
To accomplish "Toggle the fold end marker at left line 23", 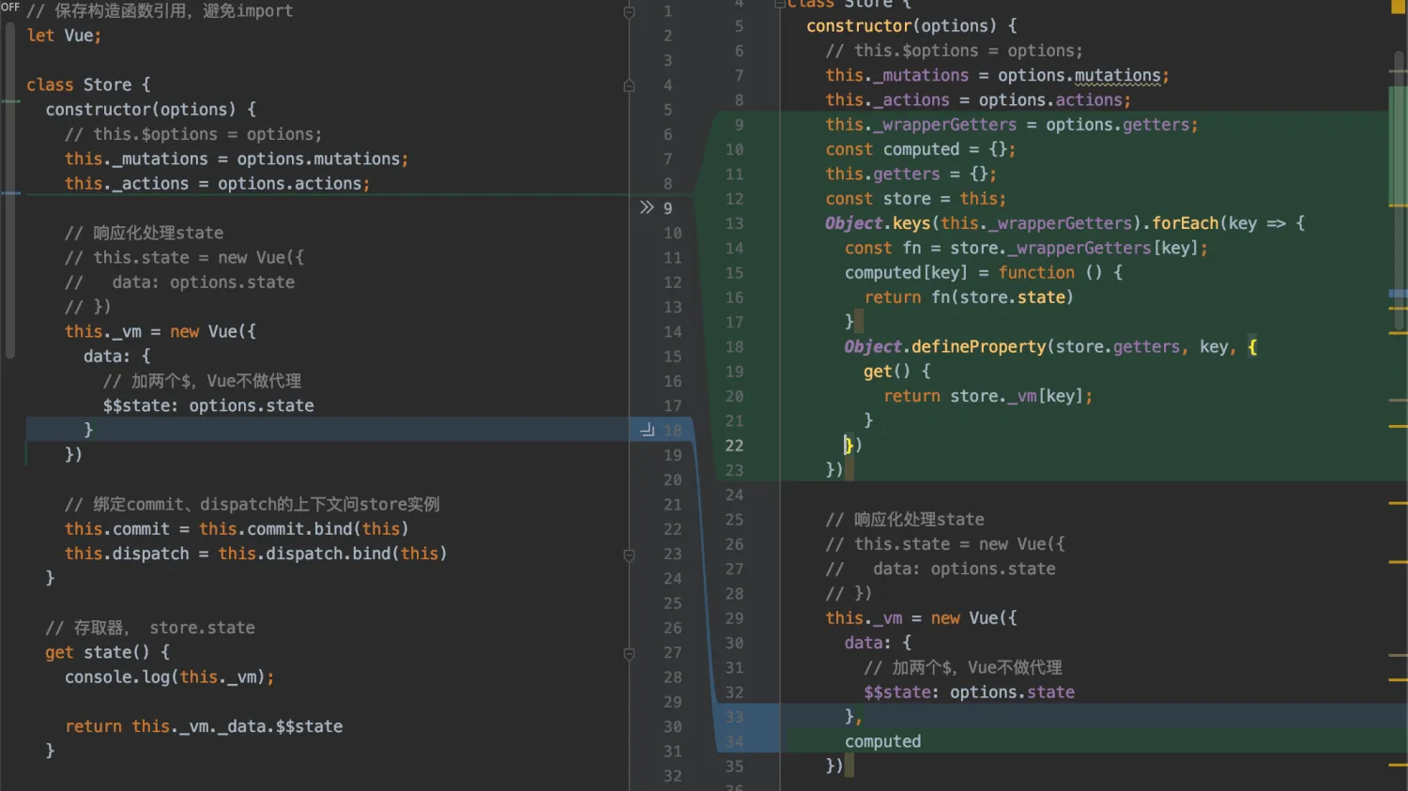I will tap(629, 555).
